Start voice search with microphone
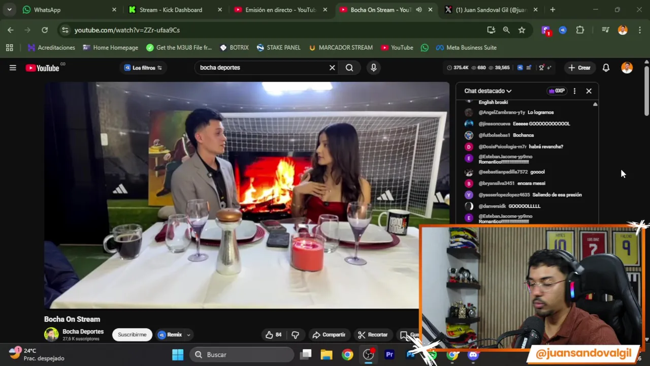Image resolution: width=650 pixels, height=366 pixels. [x=373, y=68]
